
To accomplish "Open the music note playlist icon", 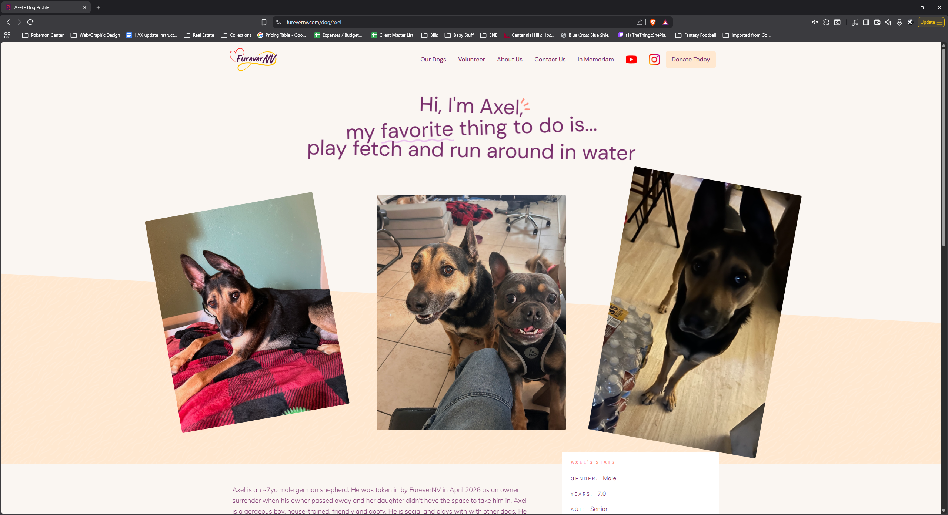I will (855, 22).
